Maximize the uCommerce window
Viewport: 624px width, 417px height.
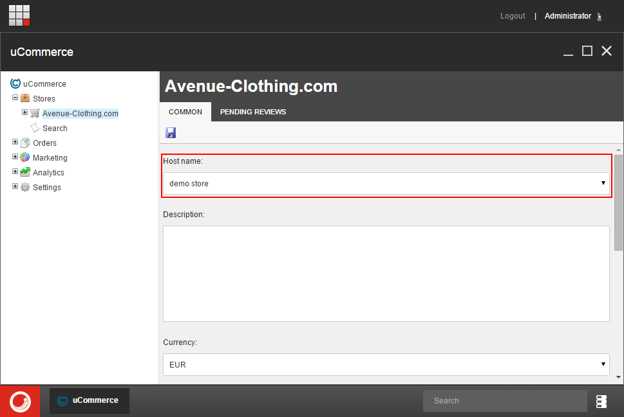[x=587, y=51]
